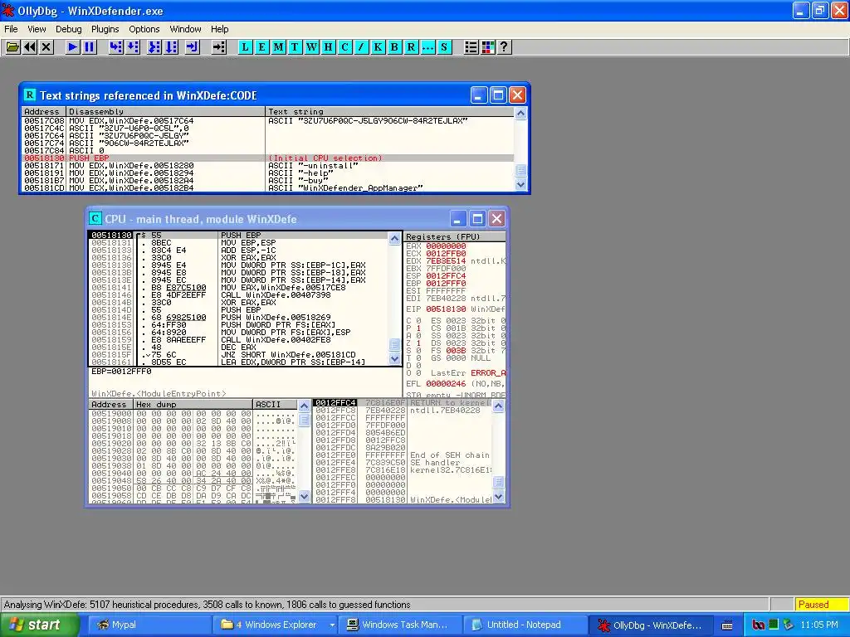Open the Plugins menu
850x637 pixels.
(105, 29)
